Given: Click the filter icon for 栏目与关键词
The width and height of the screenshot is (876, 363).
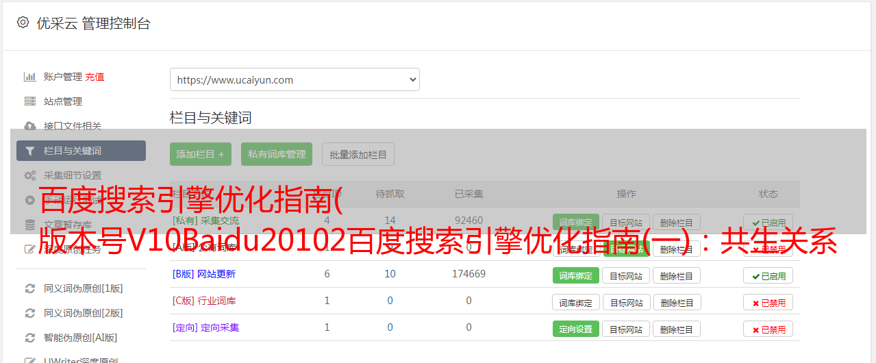Looking at the screenshot, I should click(29, 151).
